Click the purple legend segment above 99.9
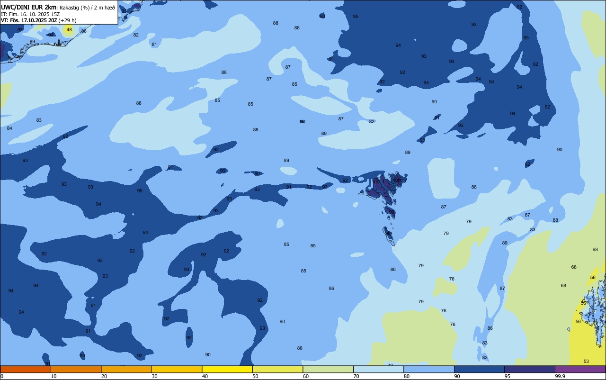The width and height of the screenshot is (606, 380). 580,369
